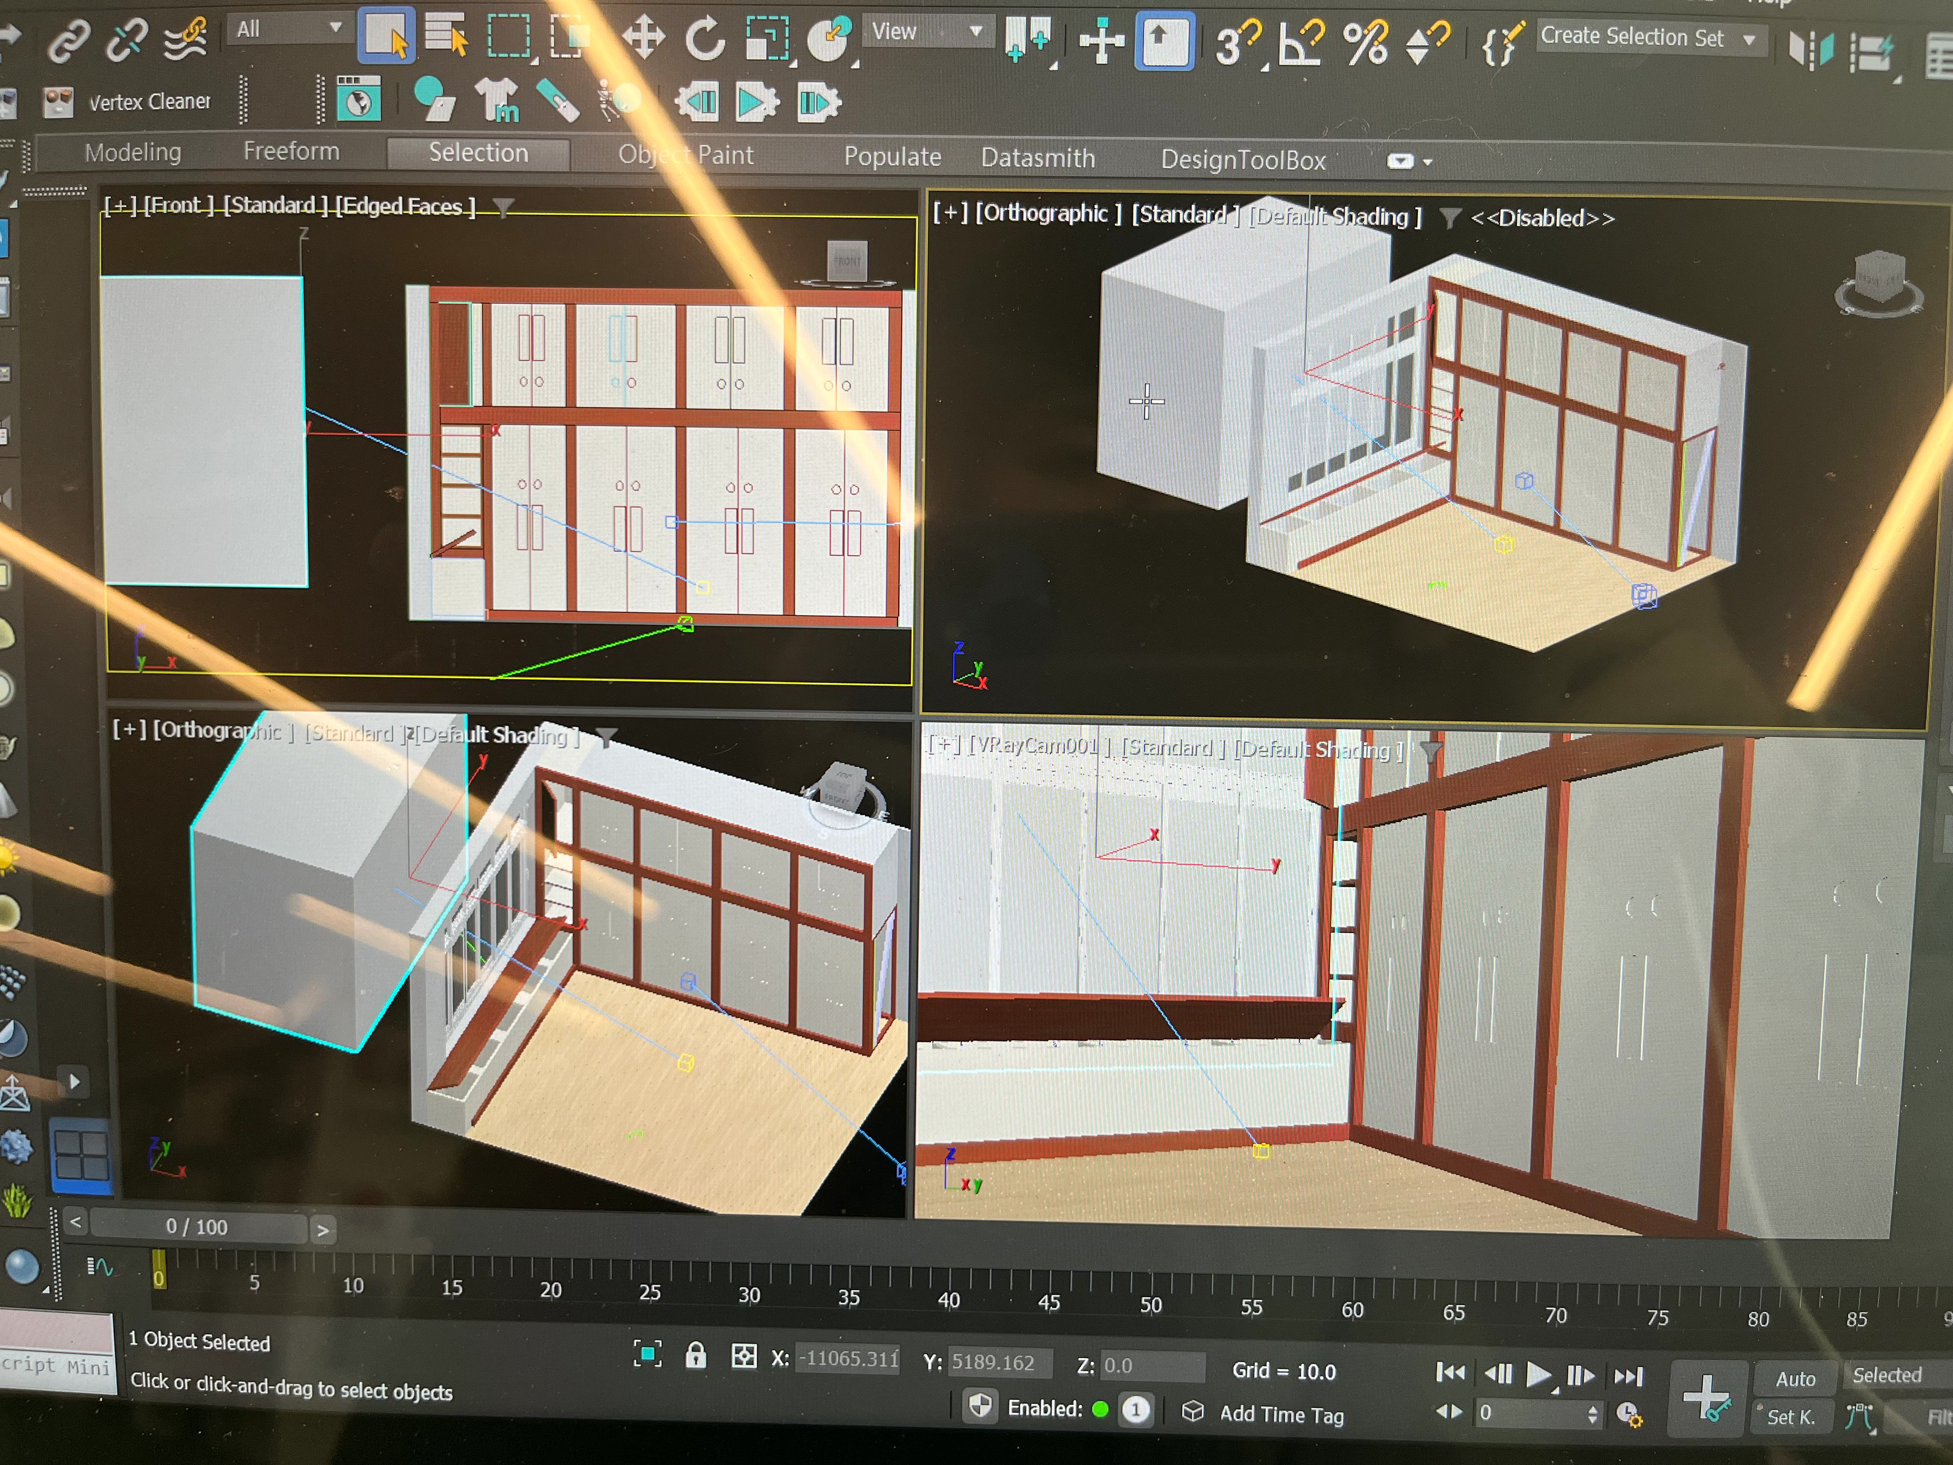Step the time slider back with < arrow
1953x1465 pixels.
75,1223
